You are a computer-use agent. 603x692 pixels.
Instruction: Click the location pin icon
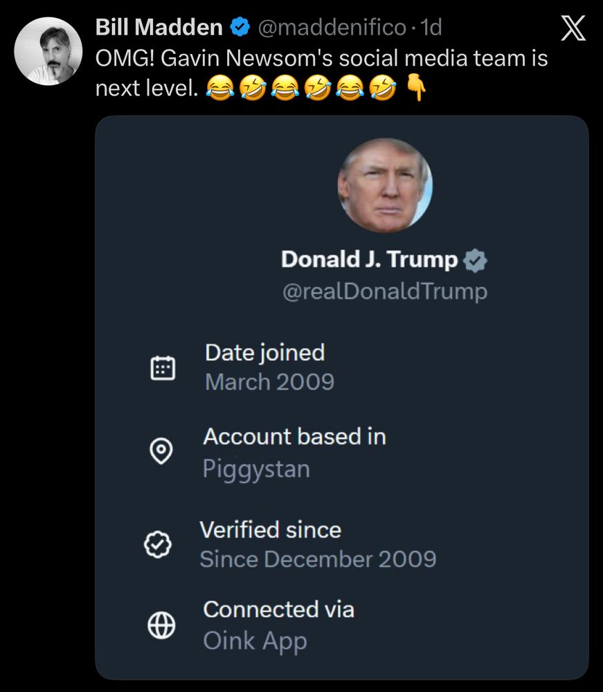(162, 452)
